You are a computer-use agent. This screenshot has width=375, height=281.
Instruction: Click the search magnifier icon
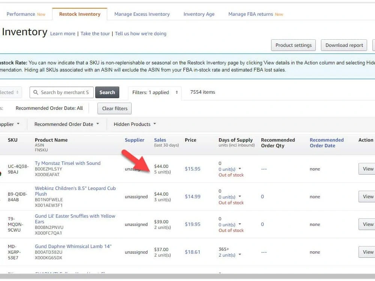point(36,92)
